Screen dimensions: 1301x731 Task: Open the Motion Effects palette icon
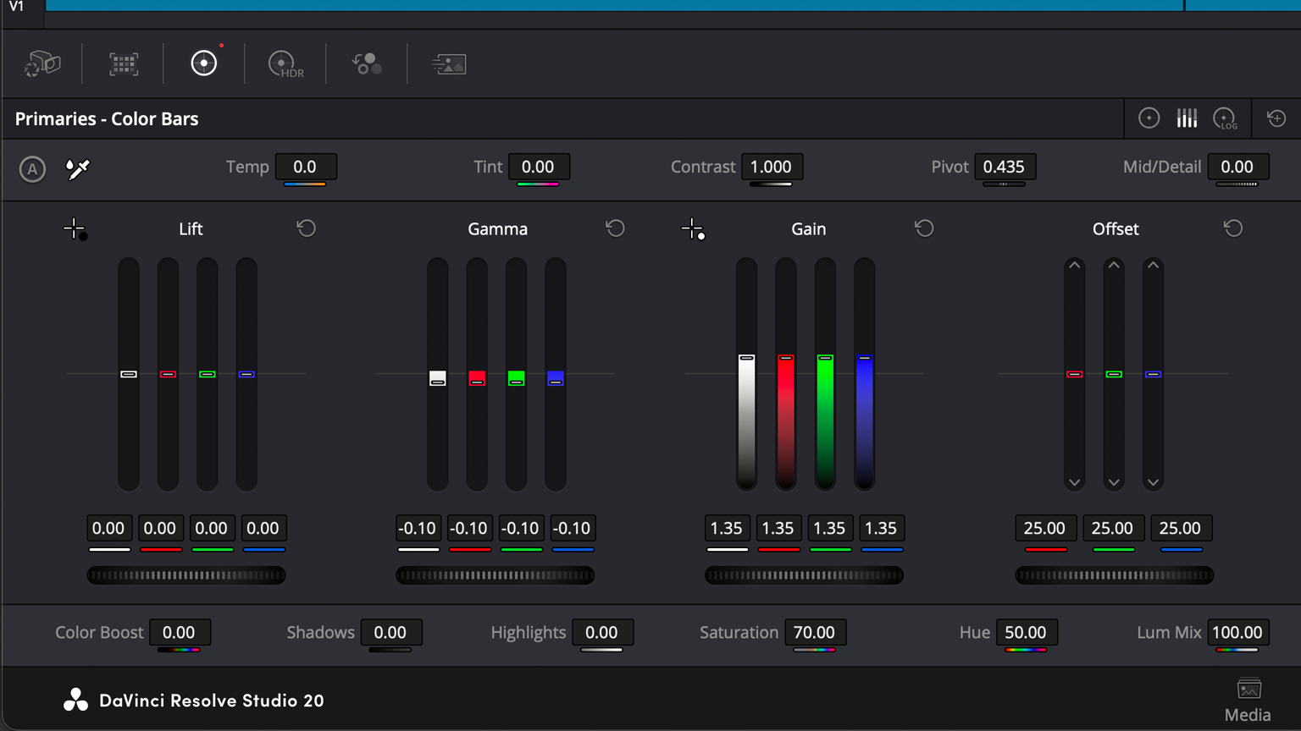tap(448, 64)
